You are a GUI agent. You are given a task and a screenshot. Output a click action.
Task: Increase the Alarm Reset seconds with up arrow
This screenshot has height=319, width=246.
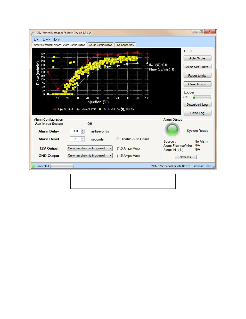pos(83,138)
